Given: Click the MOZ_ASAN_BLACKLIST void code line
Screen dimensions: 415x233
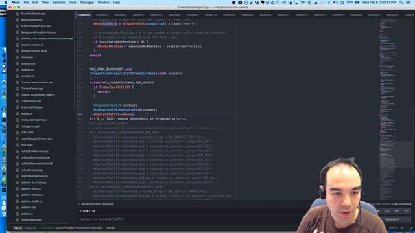Looking at the screenshot, I should click(x=111, y=69).
